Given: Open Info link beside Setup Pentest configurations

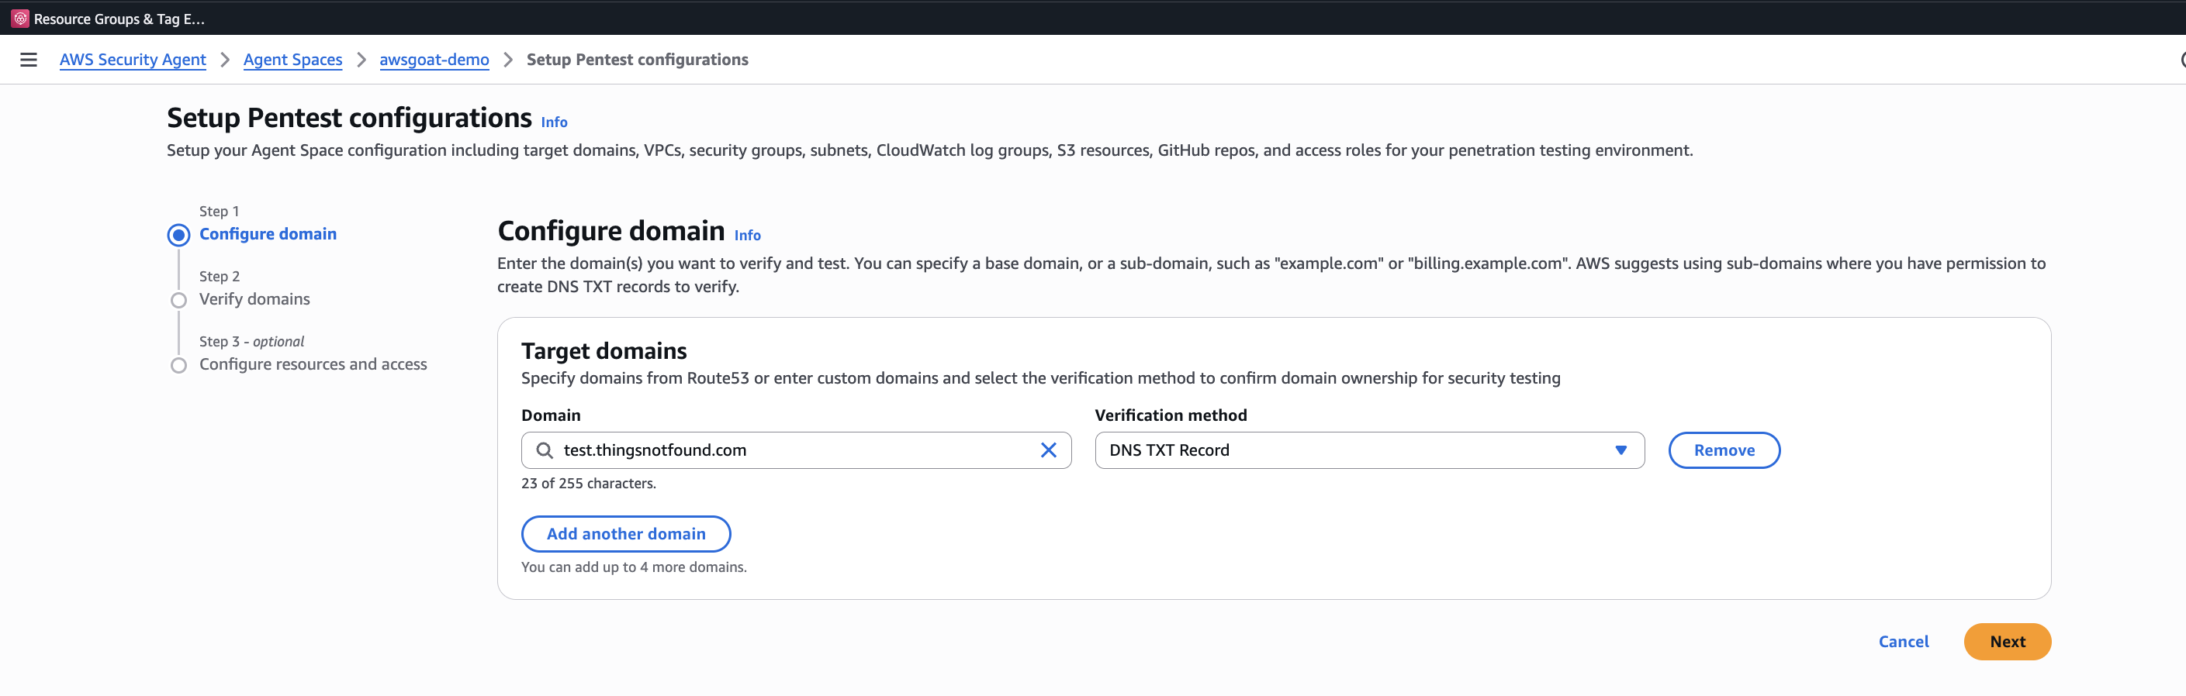Looking at the screenshot, I should click(x=554, y=122).
